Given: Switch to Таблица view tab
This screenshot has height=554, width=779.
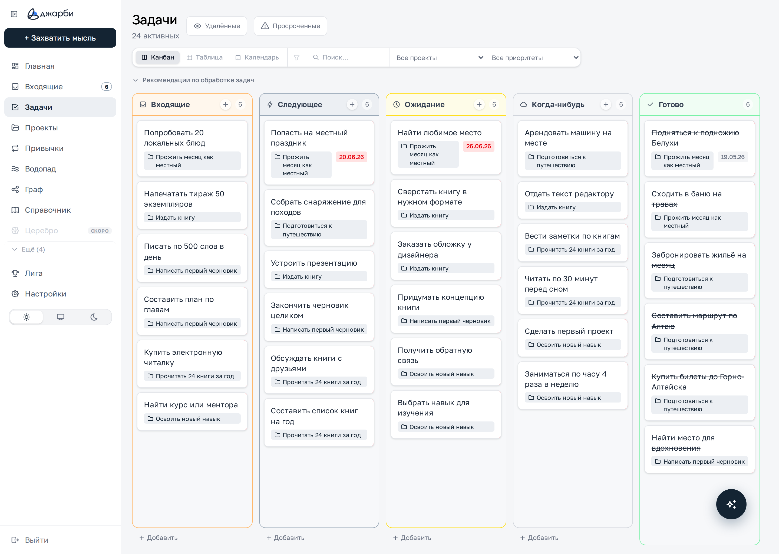Looking at the screenshot, I should (x=205, y=57).
